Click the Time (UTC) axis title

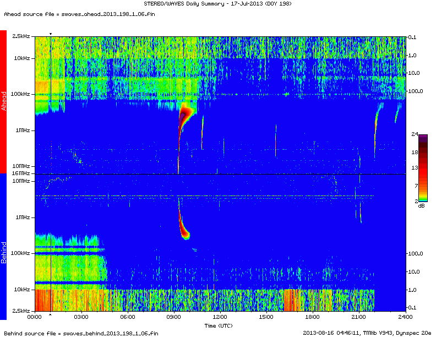click(x=220, y=325)
